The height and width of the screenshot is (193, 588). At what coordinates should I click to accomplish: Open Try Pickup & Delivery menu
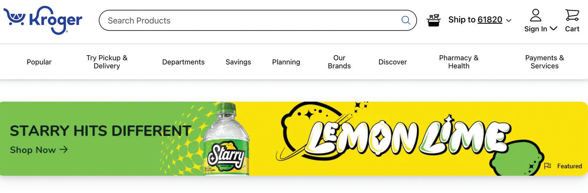tap(107, 62)
